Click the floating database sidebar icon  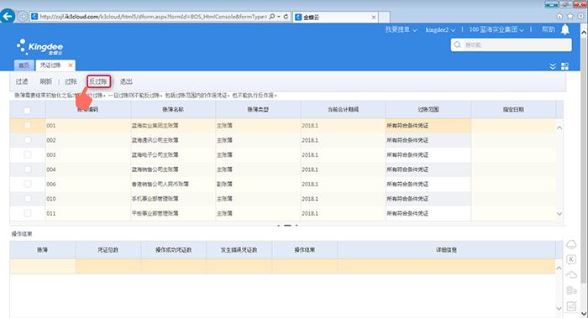click(x=571, y=290)
